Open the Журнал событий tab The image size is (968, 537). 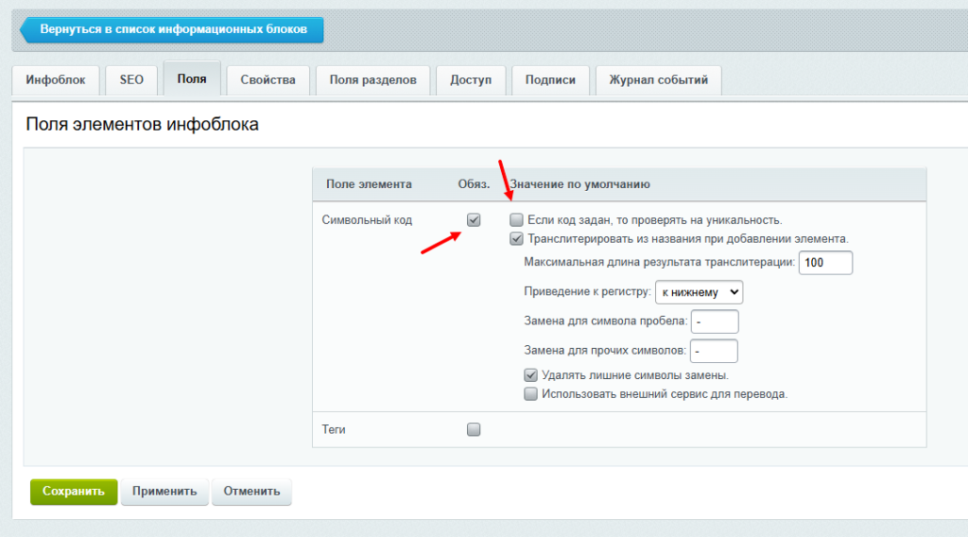tap(658, 80)
